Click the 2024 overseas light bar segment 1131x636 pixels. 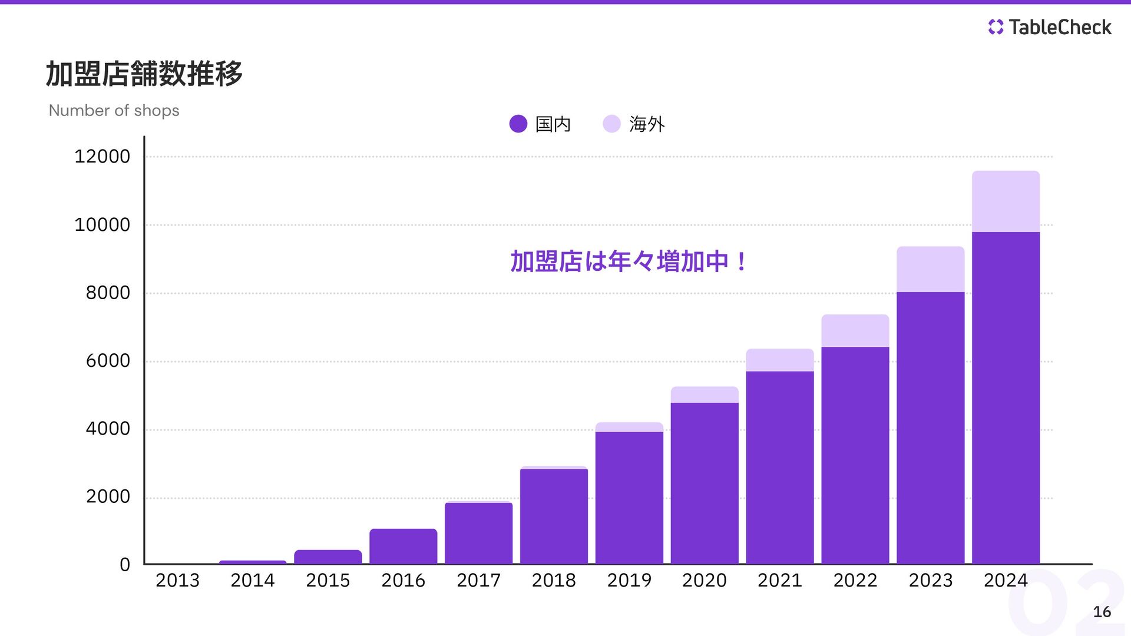[x=1006, y=201]
